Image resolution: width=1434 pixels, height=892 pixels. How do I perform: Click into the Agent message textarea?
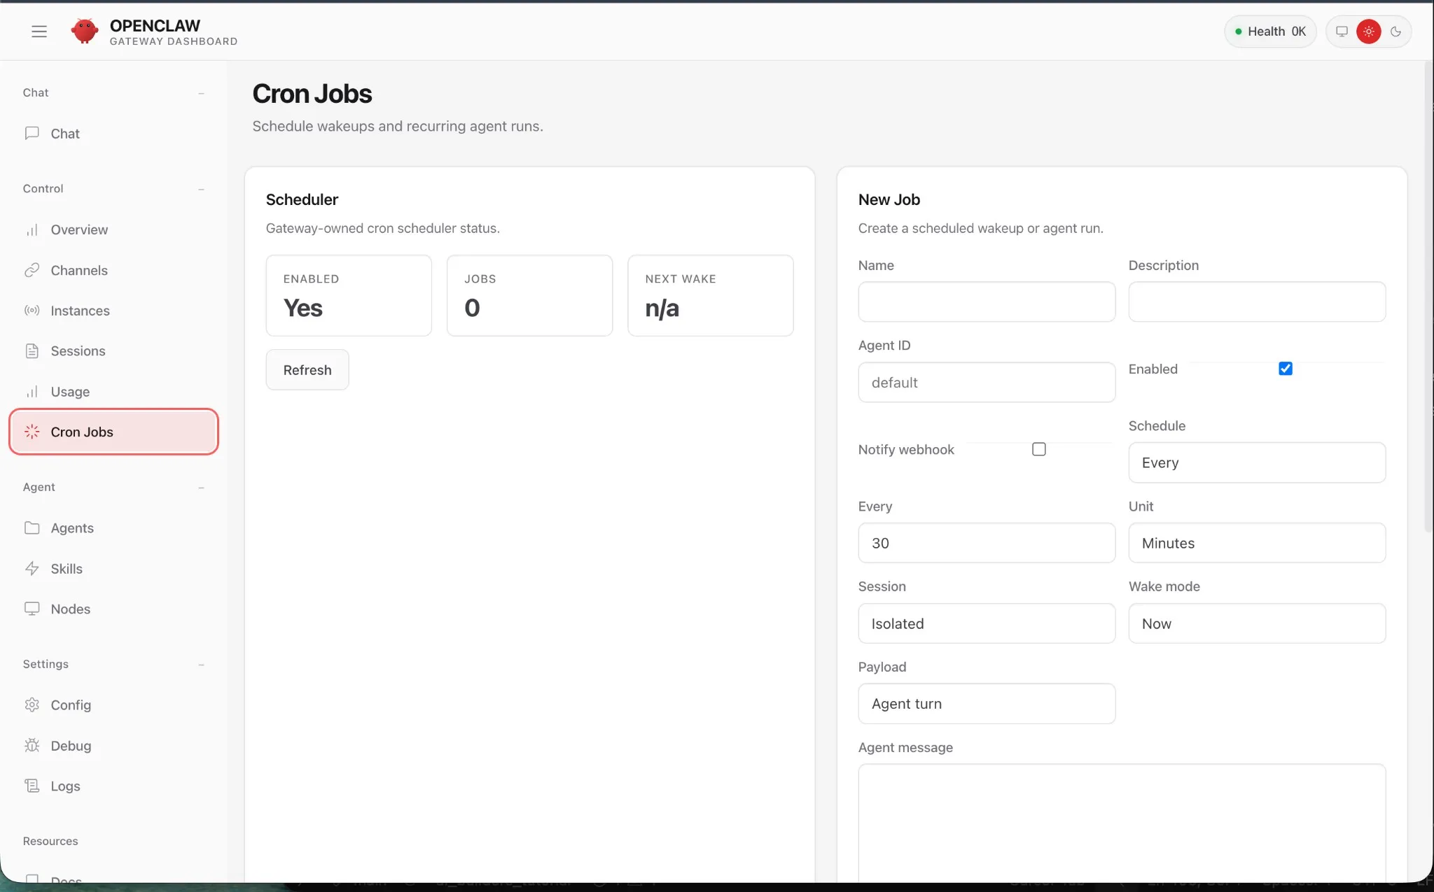[1122, 823]
